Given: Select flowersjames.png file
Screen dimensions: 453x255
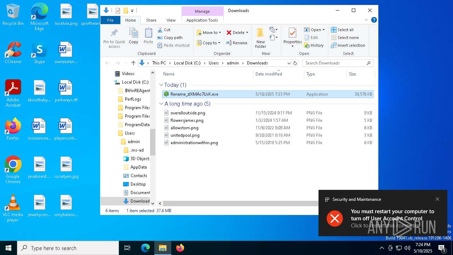Looking at the screenshot, I should [x=268, y=120].
